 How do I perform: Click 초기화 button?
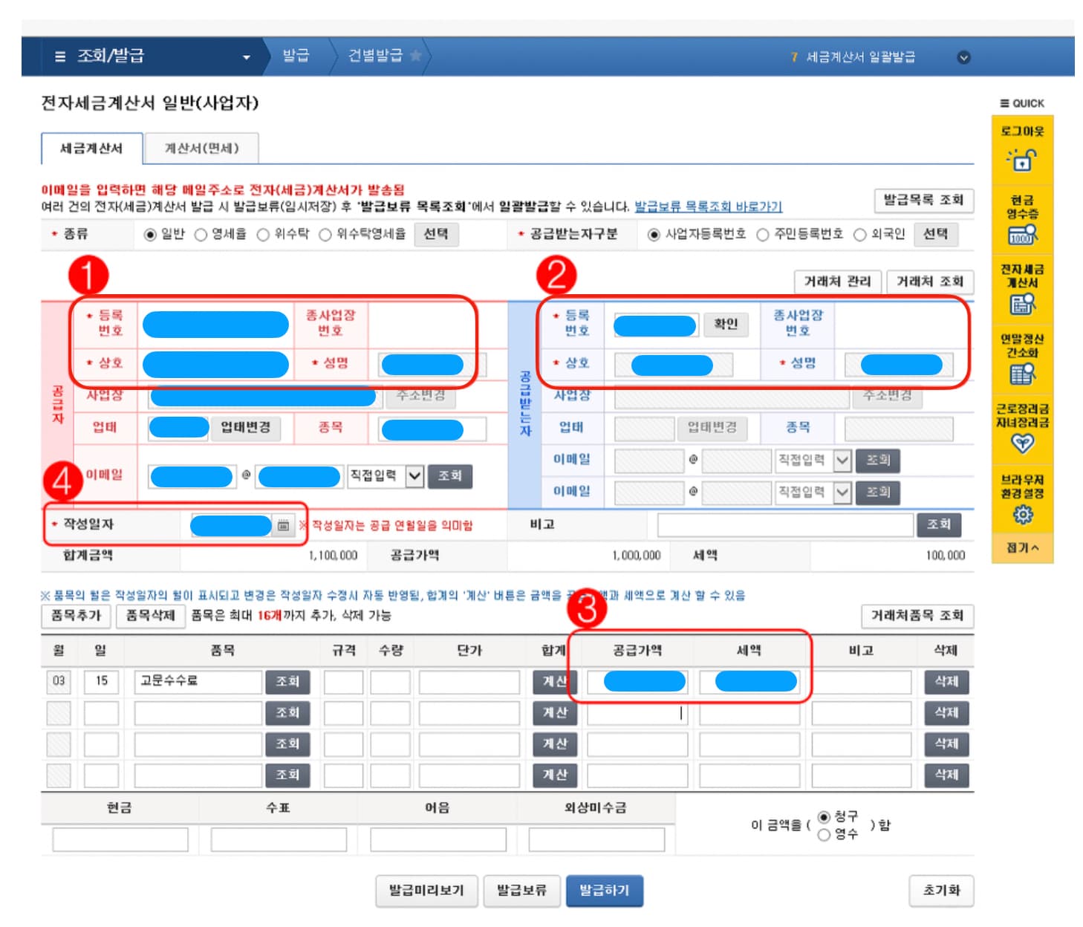[941, 891]
